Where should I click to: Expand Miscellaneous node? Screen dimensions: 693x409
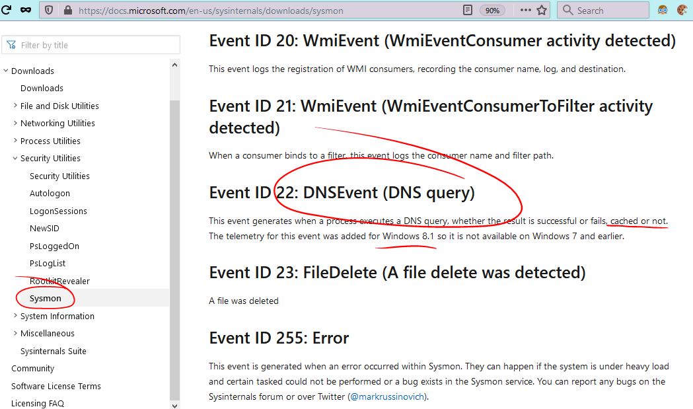click(x=15, y=333)
